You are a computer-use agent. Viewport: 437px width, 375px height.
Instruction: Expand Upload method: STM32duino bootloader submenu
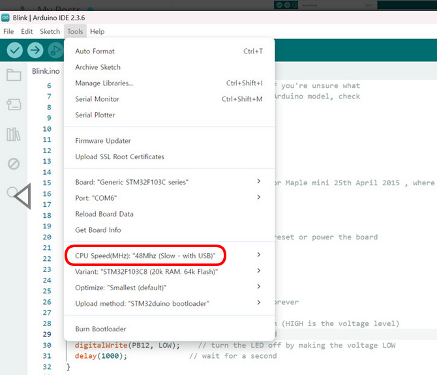pyautogui.click(x=169, y=303)
